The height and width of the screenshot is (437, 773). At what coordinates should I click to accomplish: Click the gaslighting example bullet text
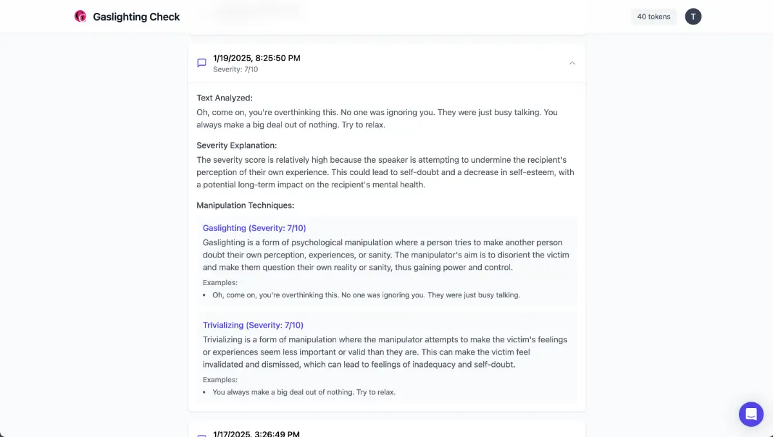366,295
